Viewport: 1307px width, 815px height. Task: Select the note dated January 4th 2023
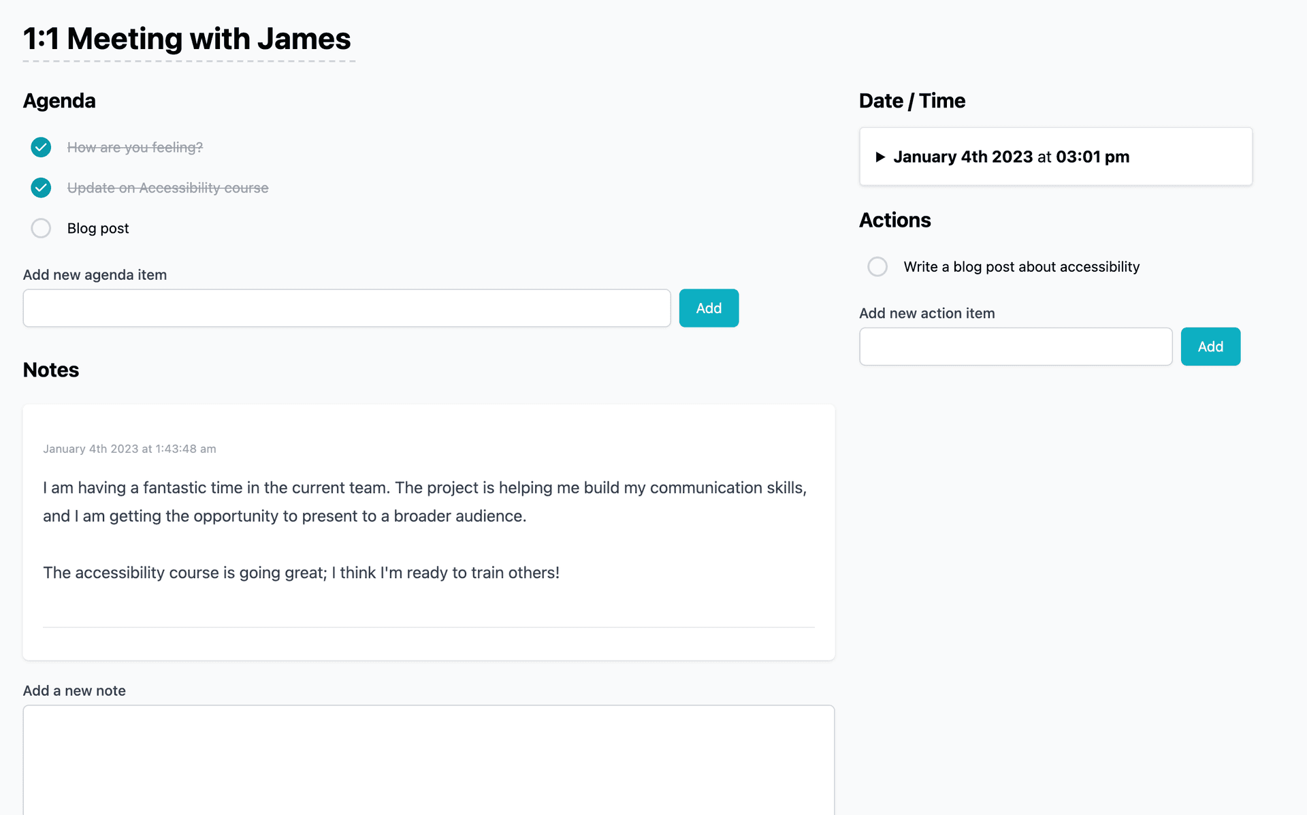(x=428, y=531)
